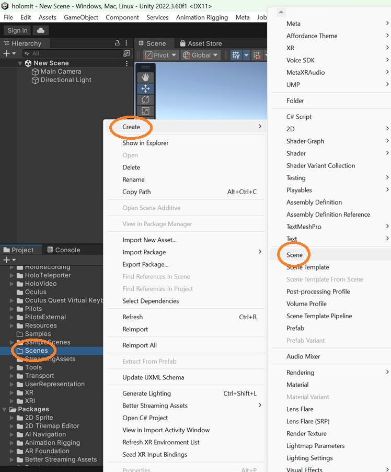Open the New Scene kebab options
Viewport: 391px width, 472px height.
click(x=126, y=63)
